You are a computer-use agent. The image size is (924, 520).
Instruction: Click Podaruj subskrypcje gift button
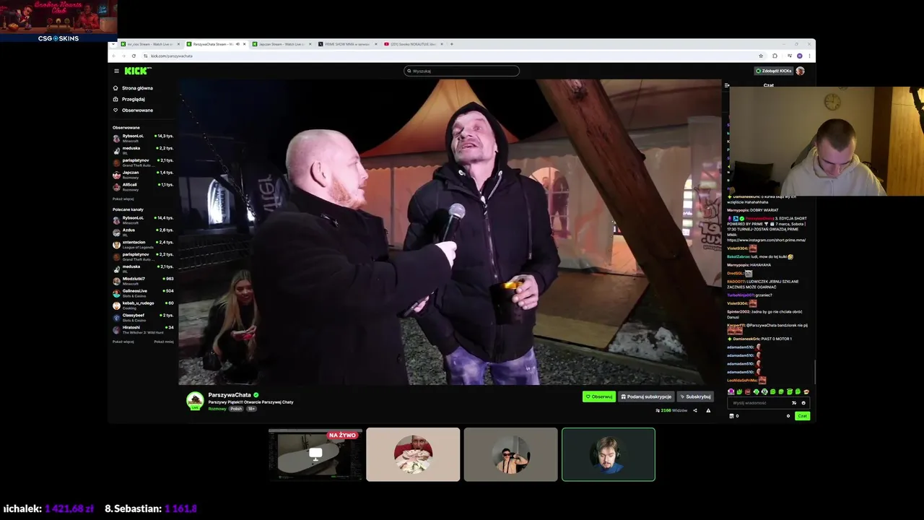pos(646,396)
